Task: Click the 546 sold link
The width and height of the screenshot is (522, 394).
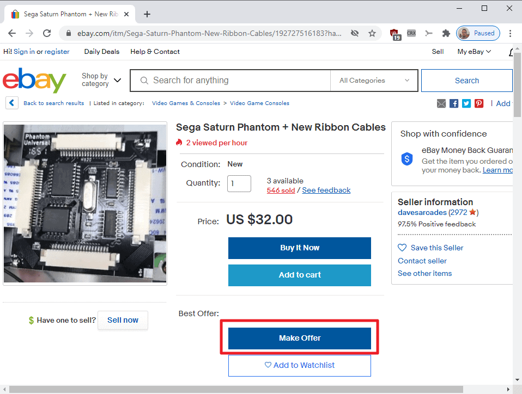Action: (281, 190)
